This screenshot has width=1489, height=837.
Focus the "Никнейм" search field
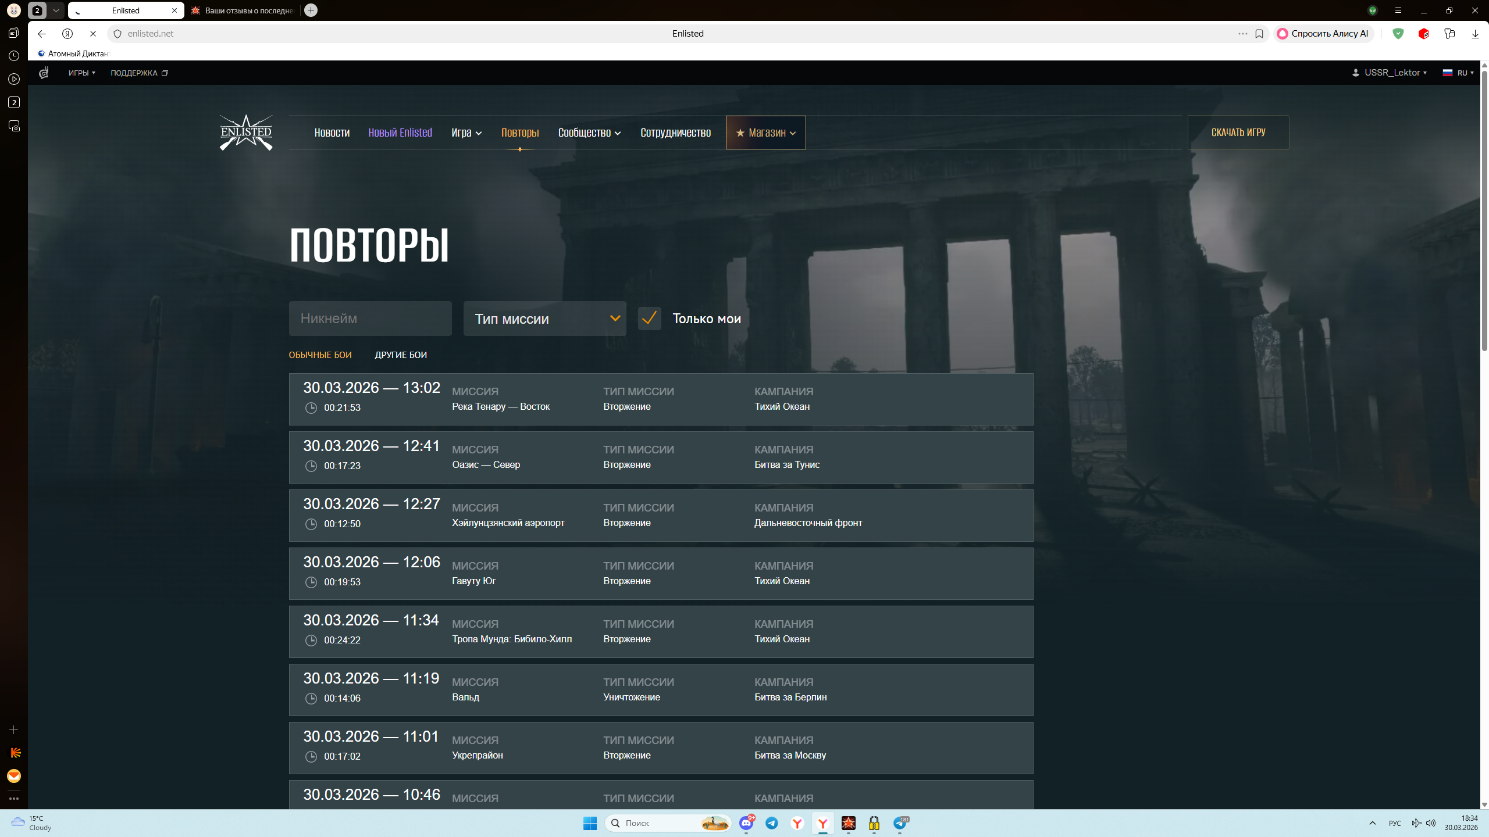370,319
